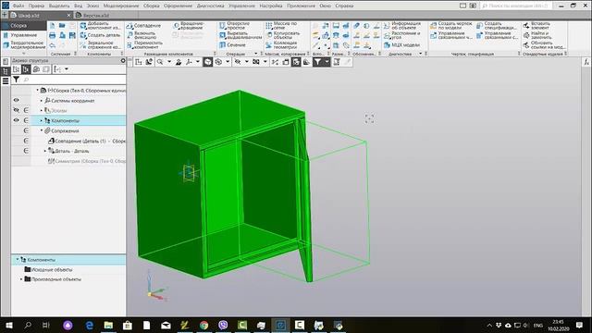Screen dimensions: 592x333
Task: Click Вырезать выдавливанием command
Action: tap(240, 35)
